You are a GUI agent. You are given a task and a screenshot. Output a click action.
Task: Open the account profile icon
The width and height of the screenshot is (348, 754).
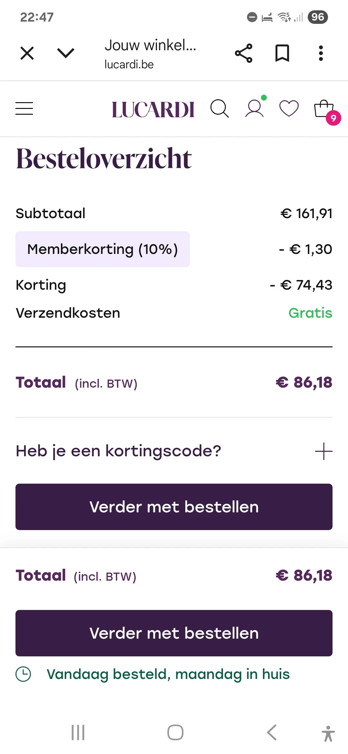(x=255, y=108)
